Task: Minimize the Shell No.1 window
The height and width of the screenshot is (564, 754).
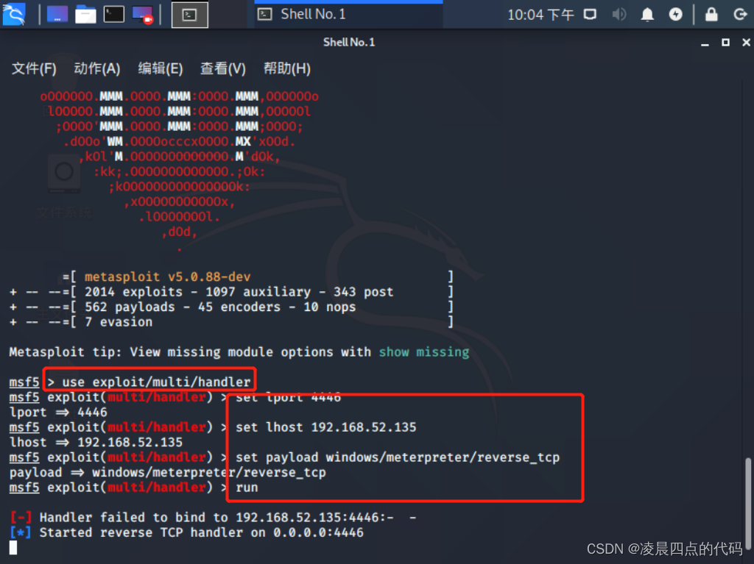Action: click(705, 43)
